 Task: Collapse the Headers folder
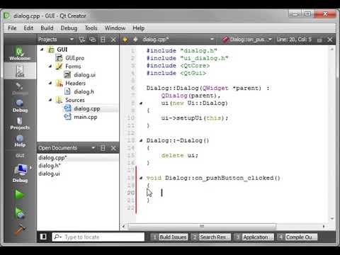tap(50, 83)
